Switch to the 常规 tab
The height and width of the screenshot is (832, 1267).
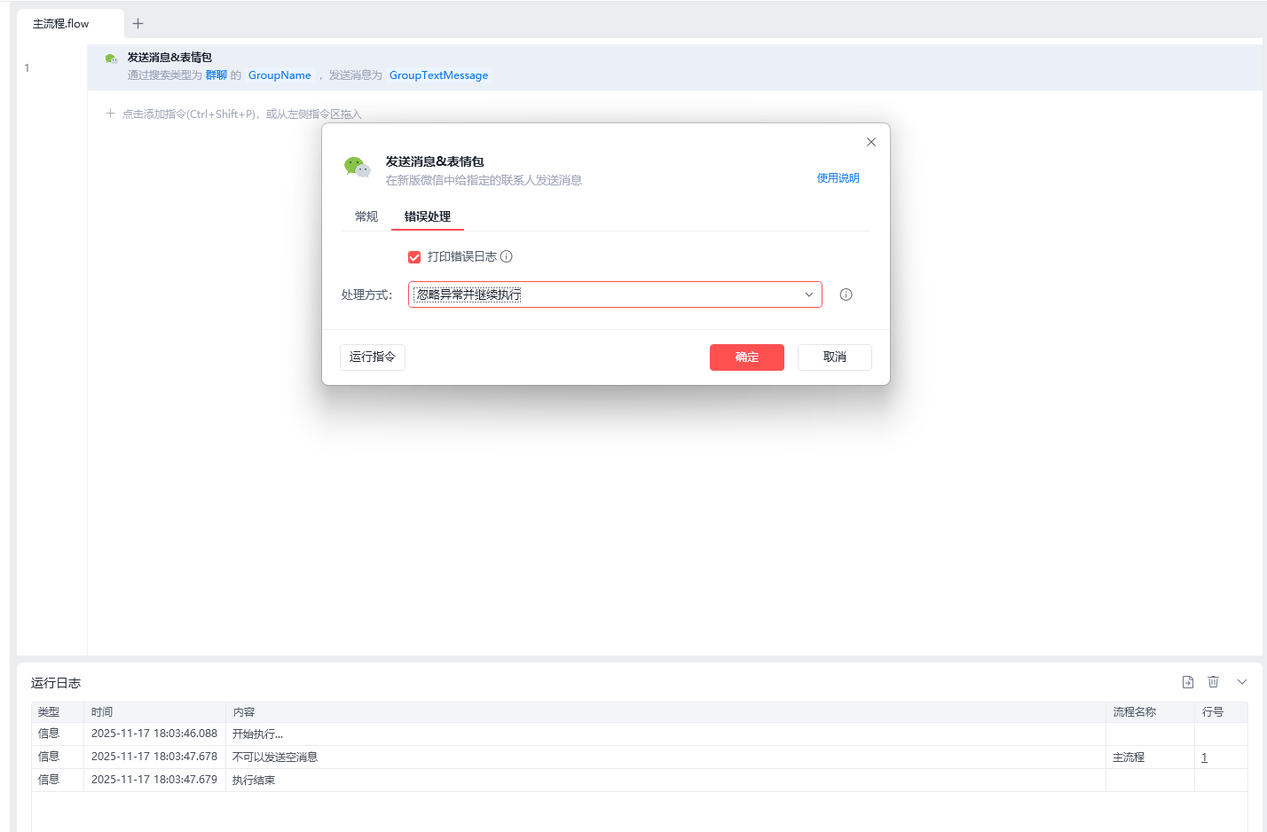[366, 216]
